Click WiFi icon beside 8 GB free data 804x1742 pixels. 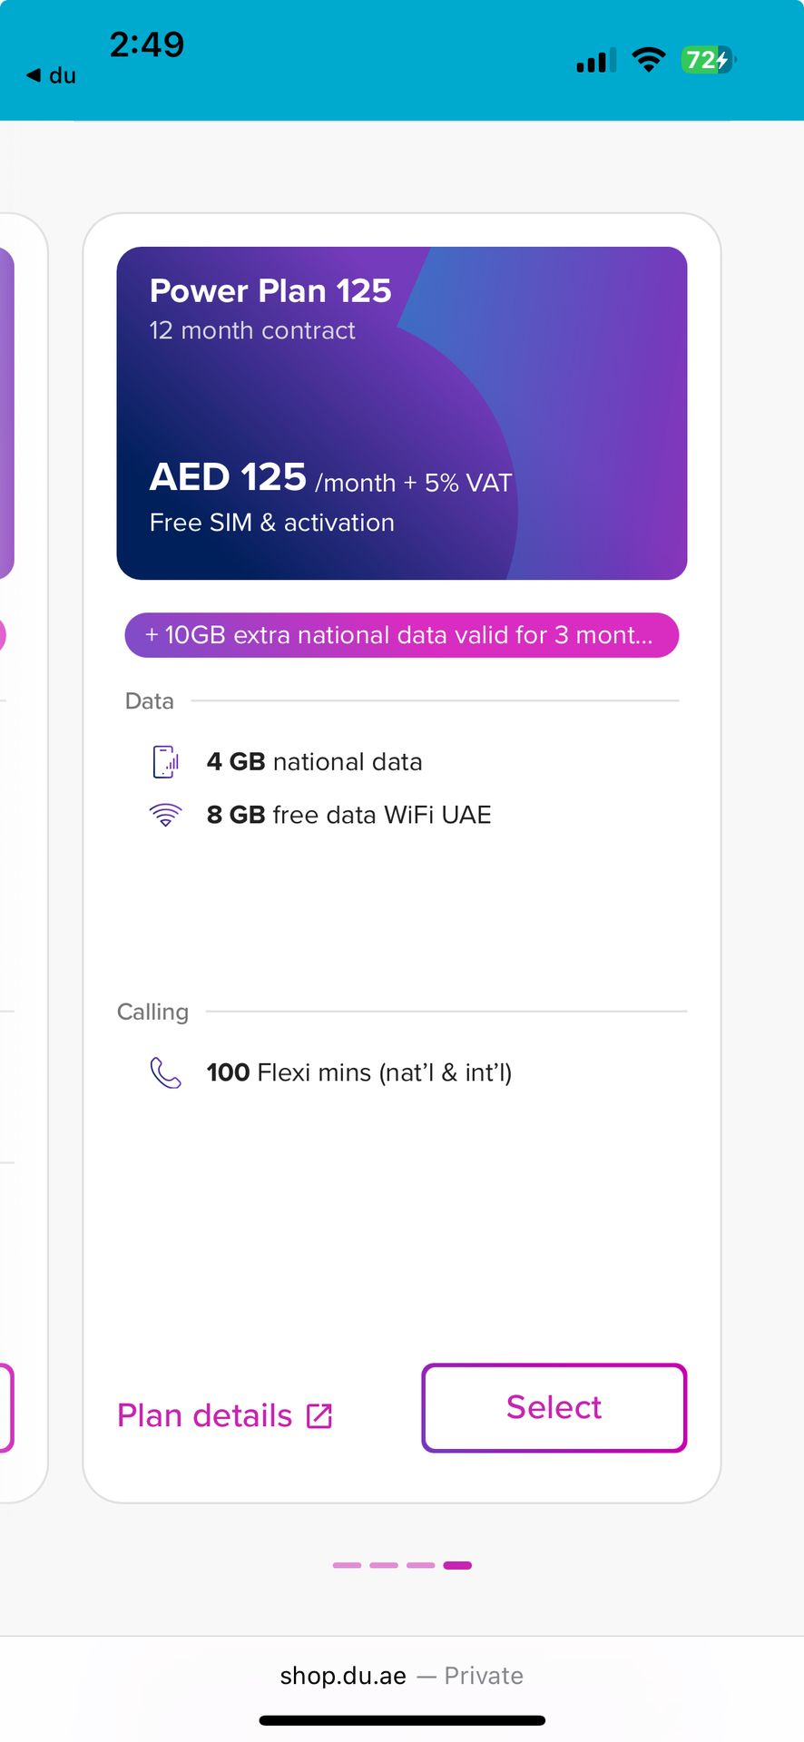click(x=165, y=815)
